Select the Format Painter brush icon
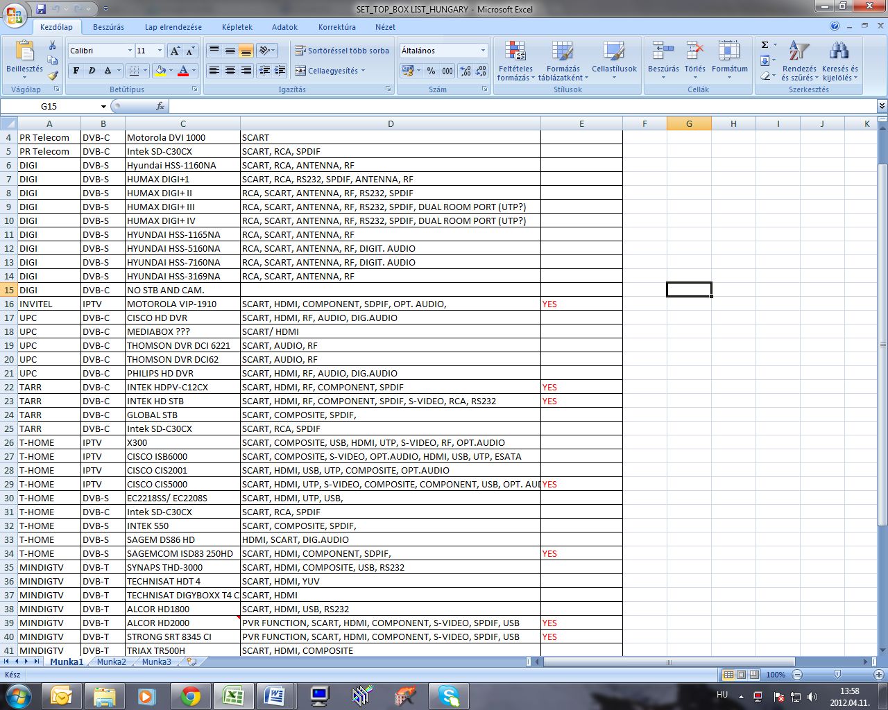The image size is (888, 710). point(52,75)
